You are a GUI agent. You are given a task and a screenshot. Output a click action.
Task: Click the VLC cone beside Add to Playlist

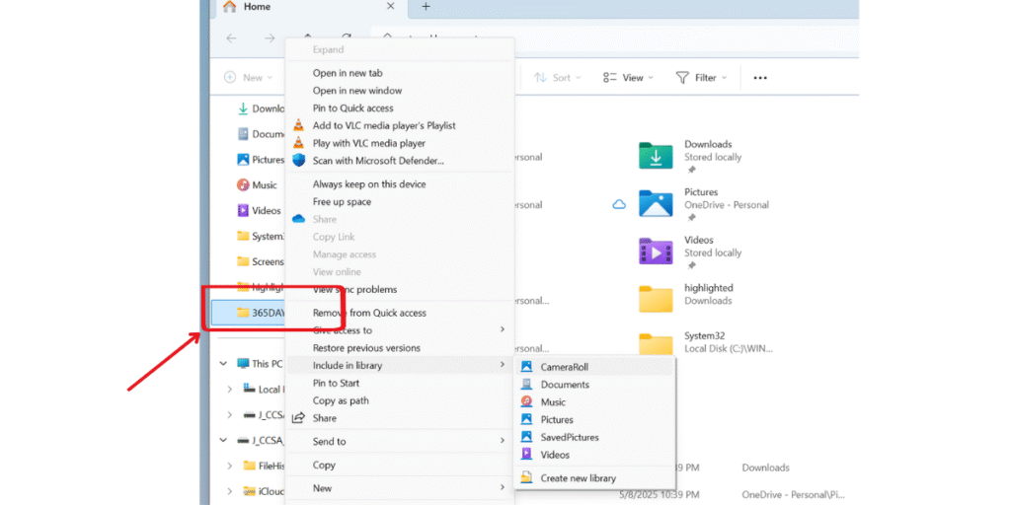pos(298,125)
